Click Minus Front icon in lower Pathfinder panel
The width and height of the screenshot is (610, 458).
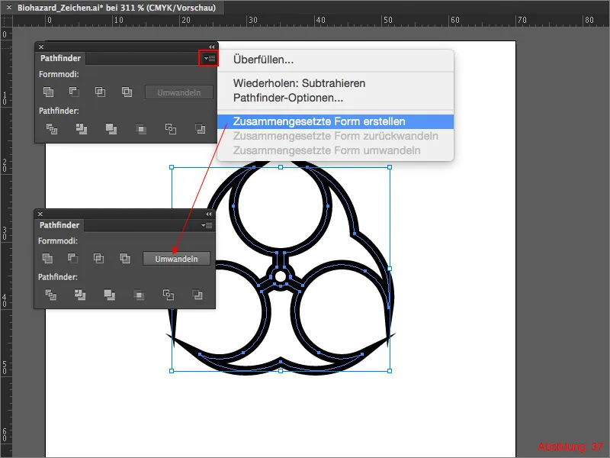point(72,258)
